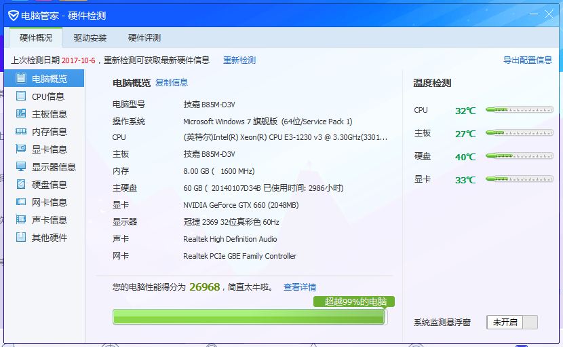Image resolution: width=563 pixels, height=347 pixels.
Task: Select 主板信息 label in sidebar
Action: [x=50, y=114]
